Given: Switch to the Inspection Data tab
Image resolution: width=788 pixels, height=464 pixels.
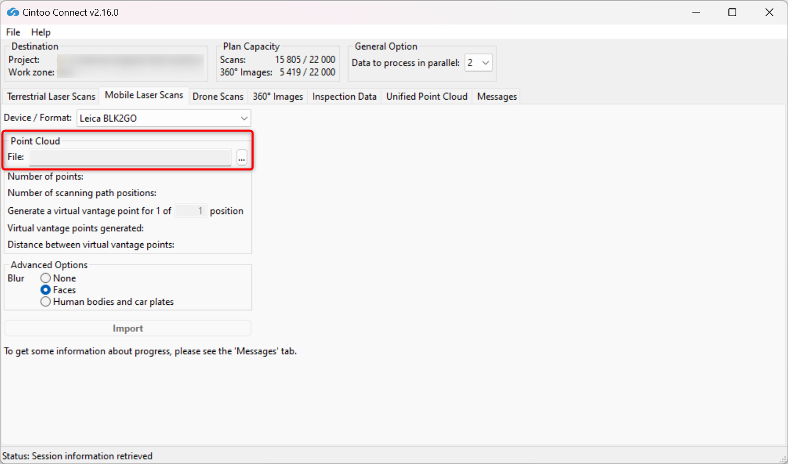Looking at the screenshot, I should (x=344, y=97).
